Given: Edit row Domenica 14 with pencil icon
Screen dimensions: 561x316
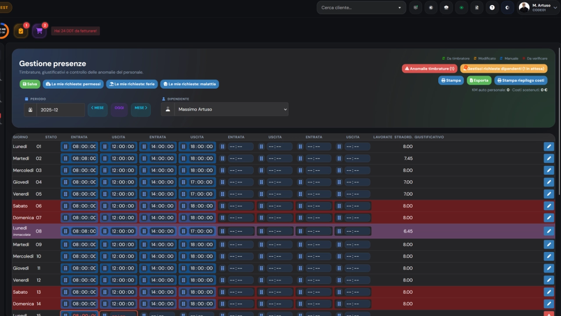Looking at the screenshot, I should click(x=548, y=304).
